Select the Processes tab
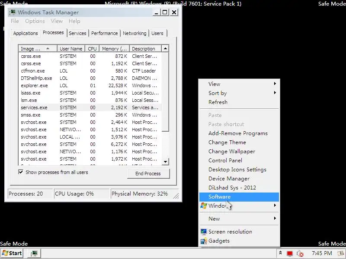This screenshot has height=259, width=346. 53,33
